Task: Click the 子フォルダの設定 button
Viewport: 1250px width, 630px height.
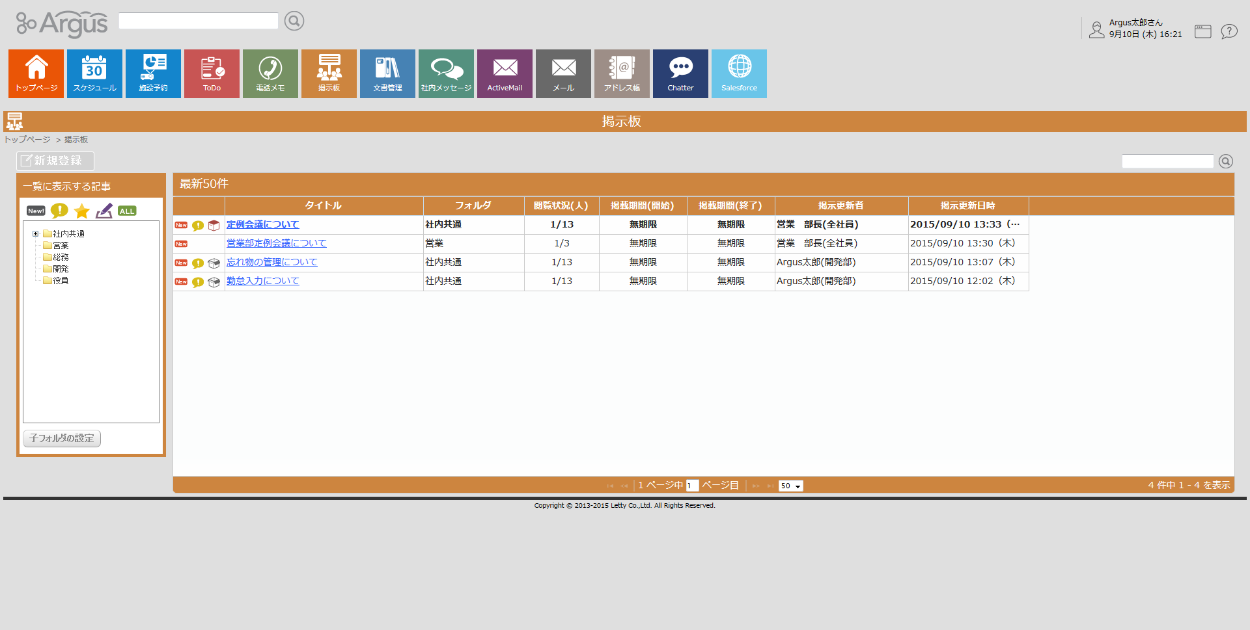Action: tap(62, 438)
